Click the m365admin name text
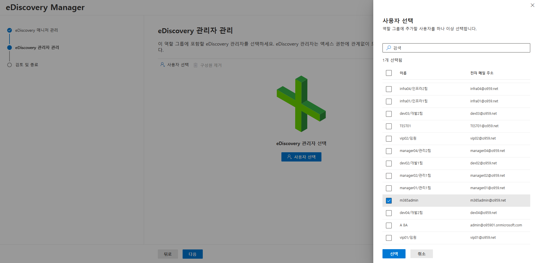Image resolution: width=536 pixels, height=263 pixels. pyautogui.click(x=409, y=200)
